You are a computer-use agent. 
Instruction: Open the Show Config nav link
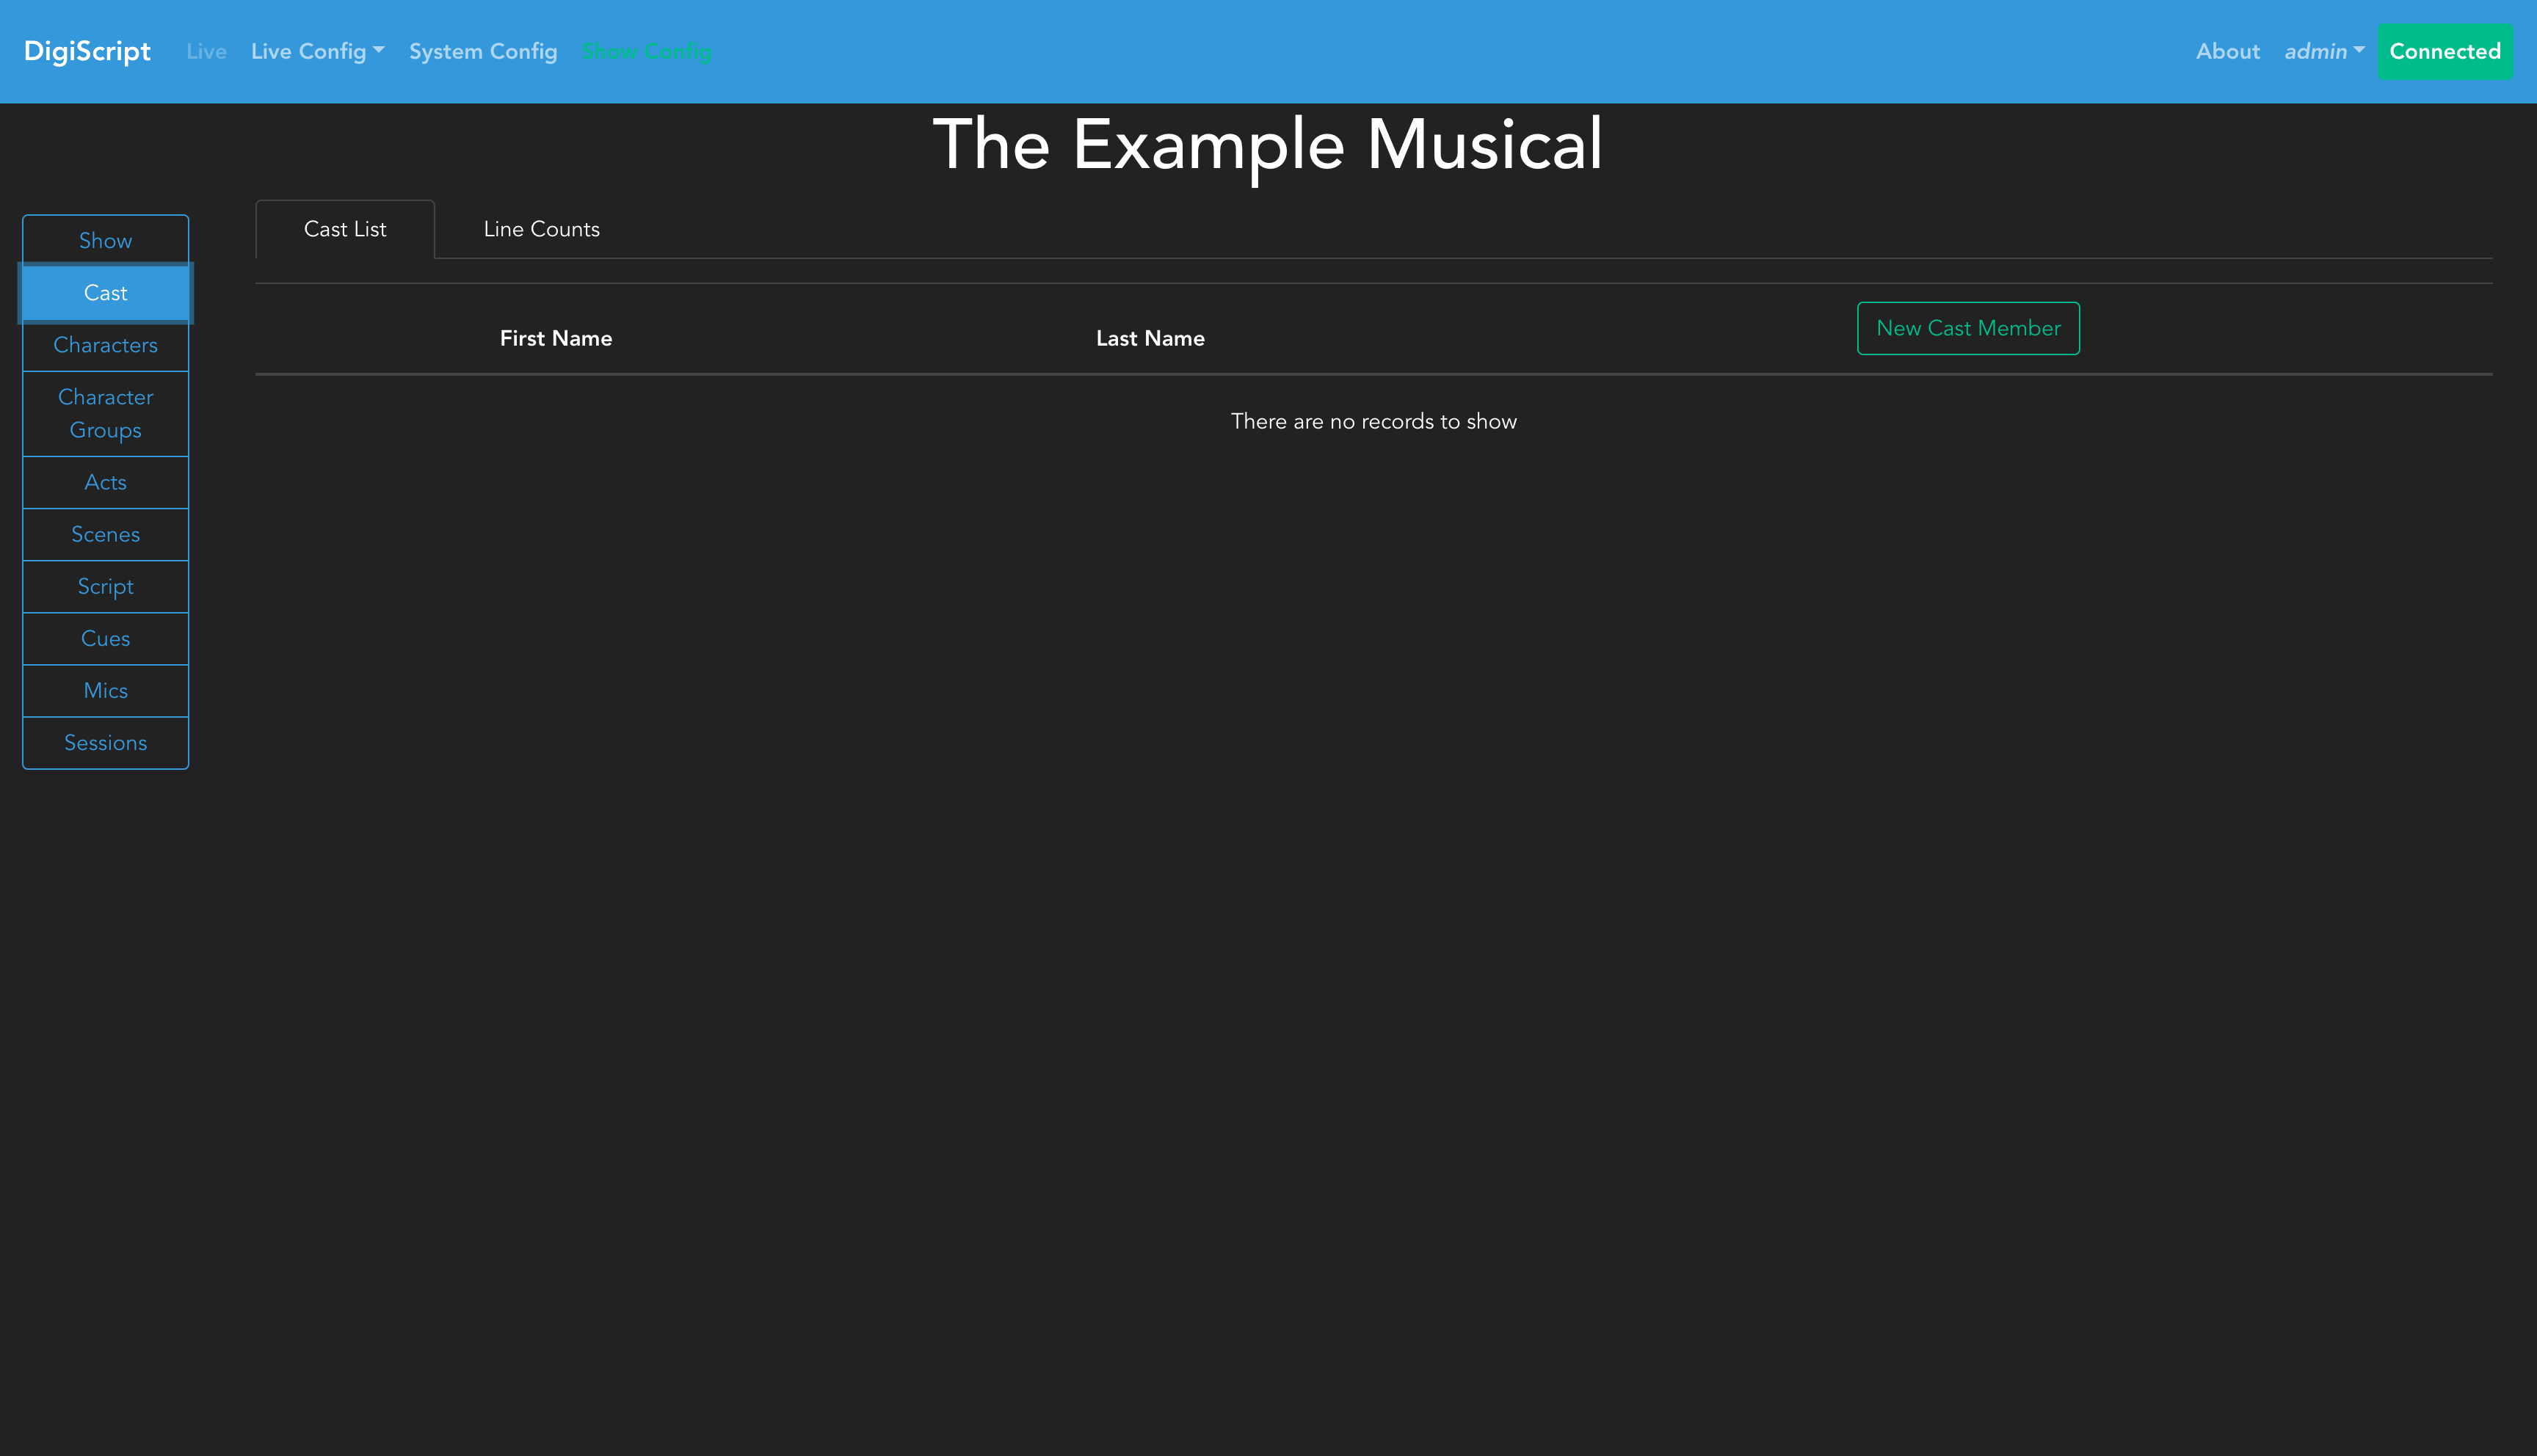646,51
